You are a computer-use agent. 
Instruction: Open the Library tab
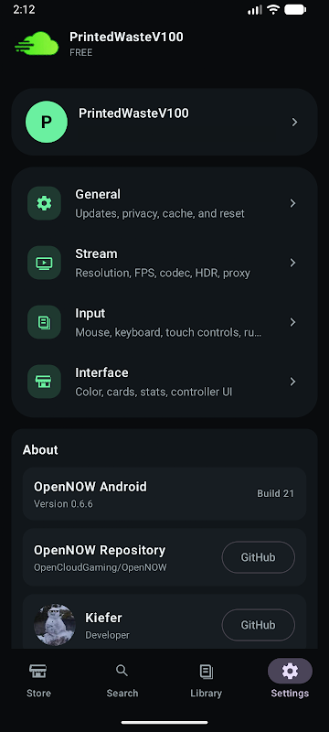click(x=206, y=680)
